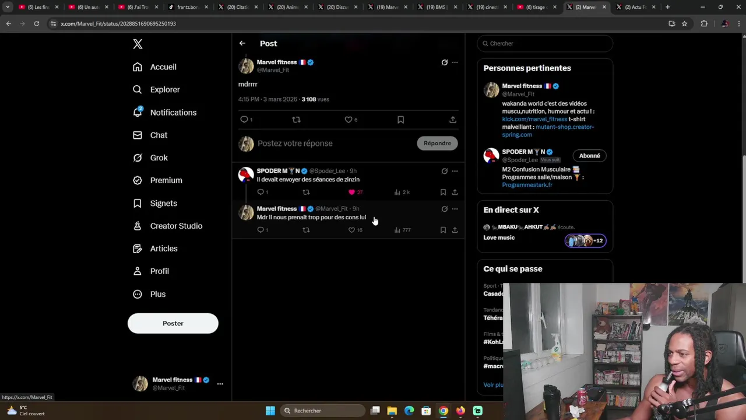Open the Love music live space
Viewport: 746px width, 420px height.
(x=499, y=238)
